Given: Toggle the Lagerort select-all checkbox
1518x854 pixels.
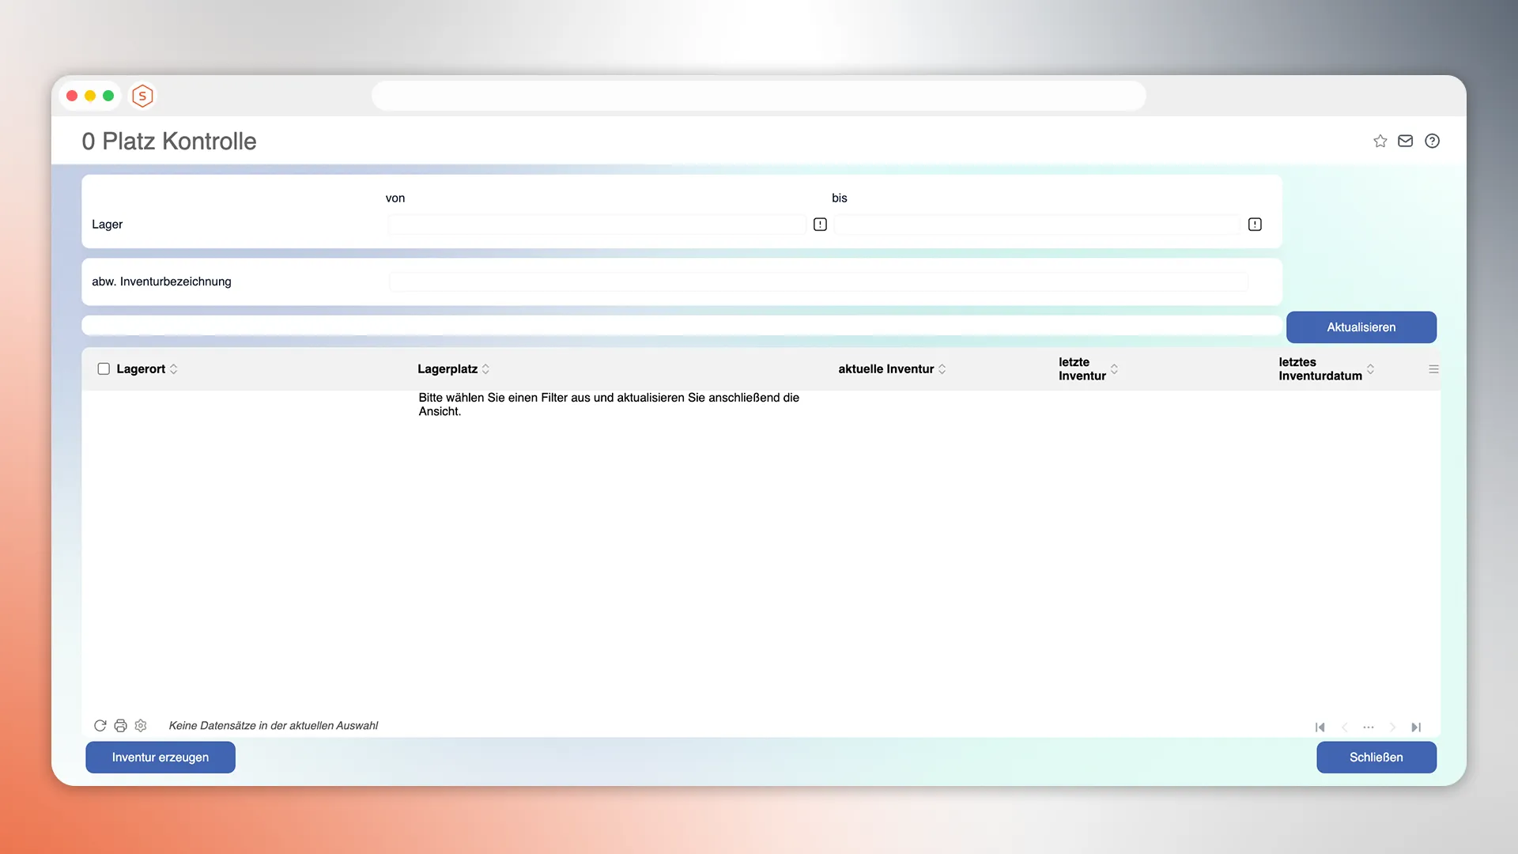Looking at the screenshot, I should tap(104, 368).
